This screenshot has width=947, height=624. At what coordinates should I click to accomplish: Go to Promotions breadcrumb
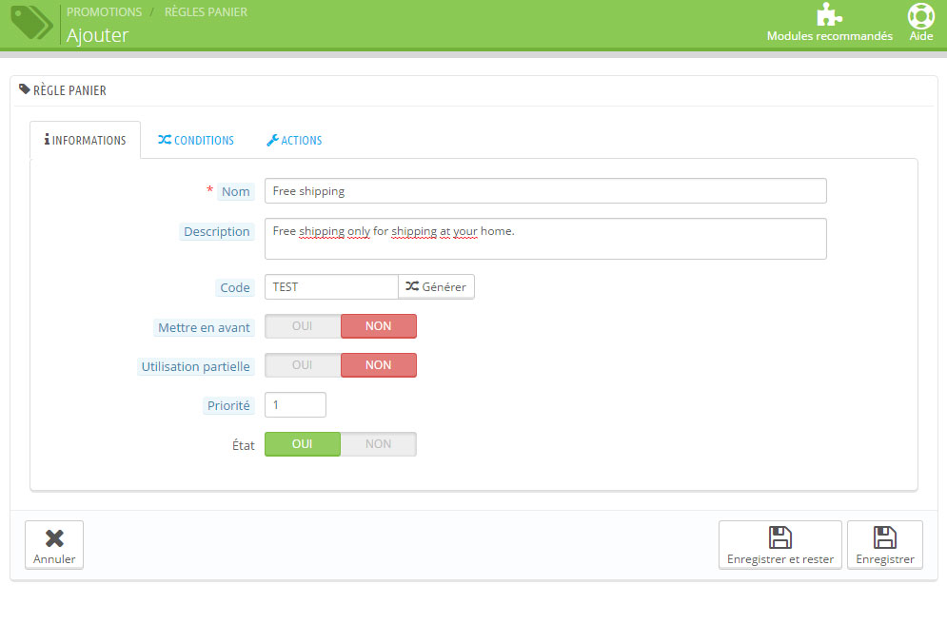click(x=104, y=12)
